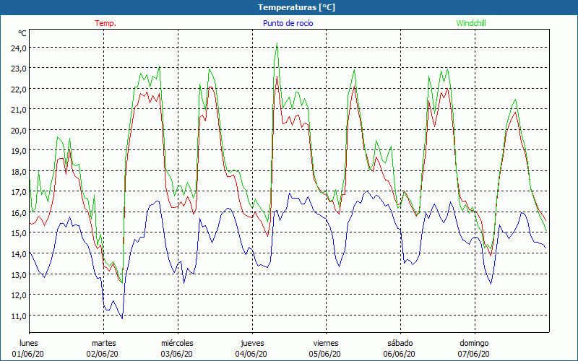Click the 06/06/20 date label
Screen dimensions: 578x361
pyautogui.click(x=400, y=354)
